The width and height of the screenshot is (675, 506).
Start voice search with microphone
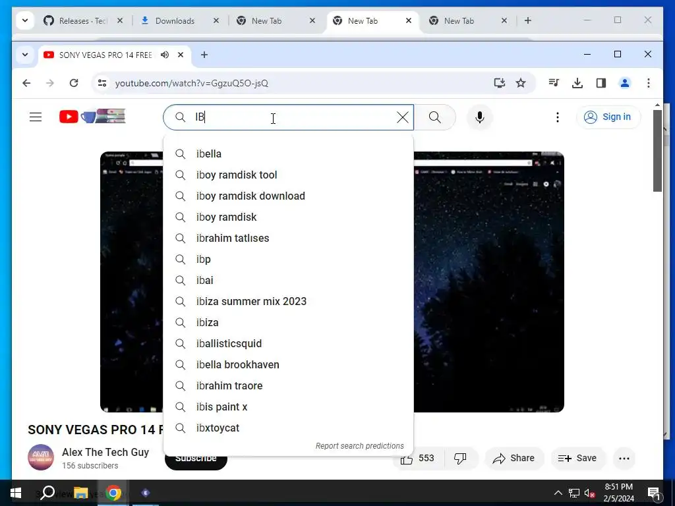pyautogui.click(x=480, y=117)
